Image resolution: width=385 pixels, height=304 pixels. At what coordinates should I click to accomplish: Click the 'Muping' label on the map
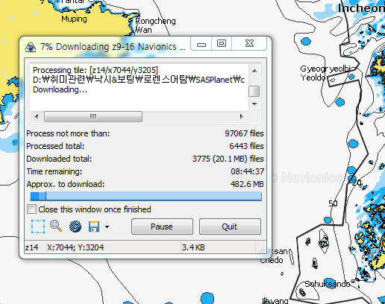coord(74,19)
